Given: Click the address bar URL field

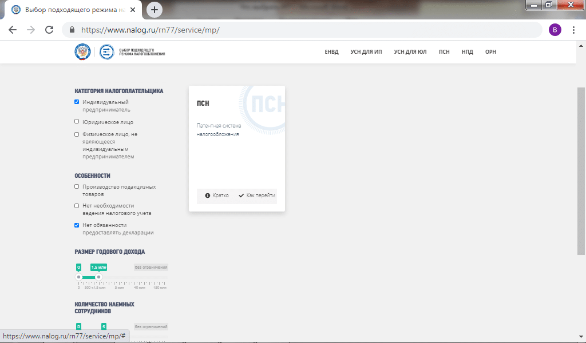Looking at the screenshot, I should tap(309, 30).
